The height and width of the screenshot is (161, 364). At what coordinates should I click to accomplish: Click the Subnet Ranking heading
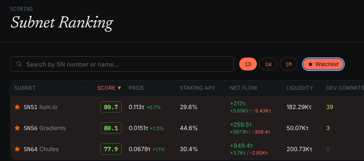tap(62, 23)
